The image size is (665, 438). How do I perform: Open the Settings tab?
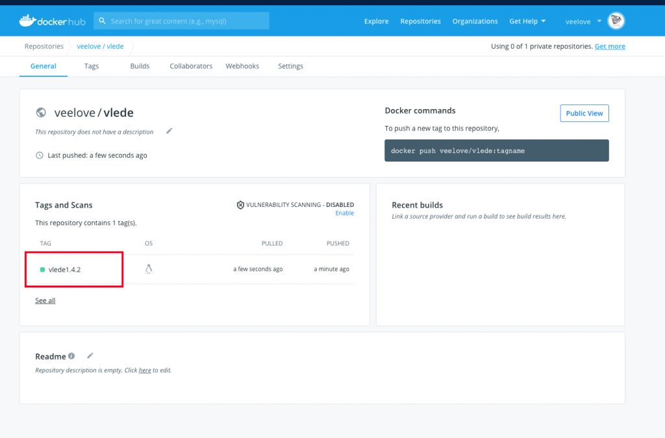pos(290,66)
